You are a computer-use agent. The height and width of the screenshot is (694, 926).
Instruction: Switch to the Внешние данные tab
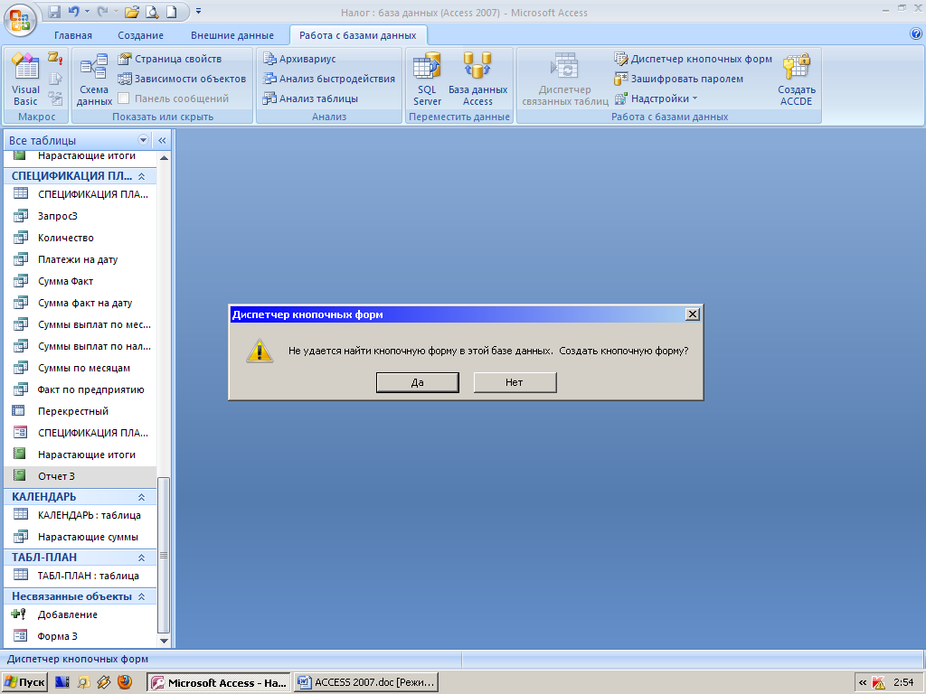pyautogui.click(x=232, y=35)
